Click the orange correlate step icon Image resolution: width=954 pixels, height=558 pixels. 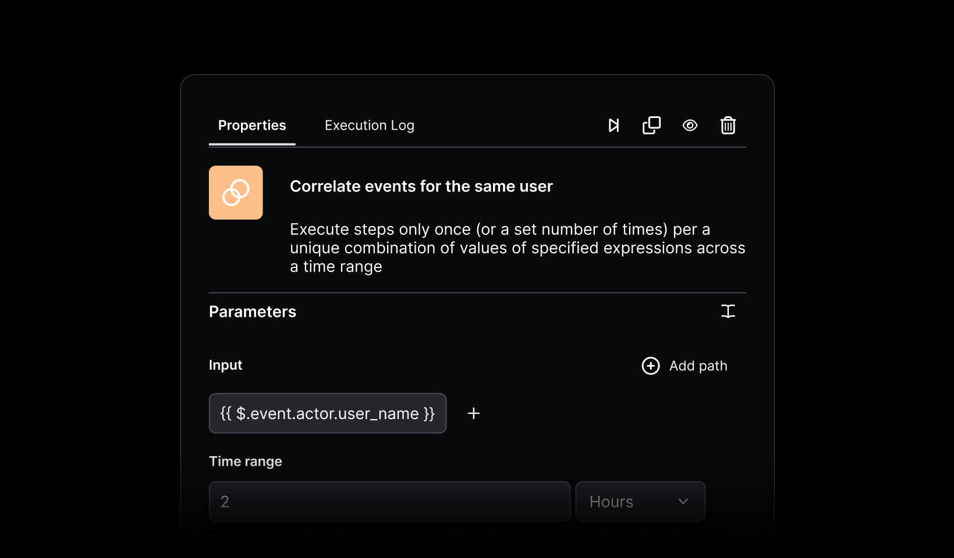(236, 192)
